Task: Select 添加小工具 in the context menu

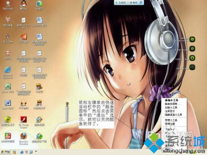Action: coord(171,100)
